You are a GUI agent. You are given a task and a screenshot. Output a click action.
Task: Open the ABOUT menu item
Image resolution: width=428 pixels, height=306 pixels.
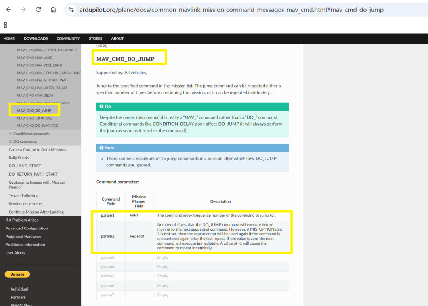pos(117,38)
